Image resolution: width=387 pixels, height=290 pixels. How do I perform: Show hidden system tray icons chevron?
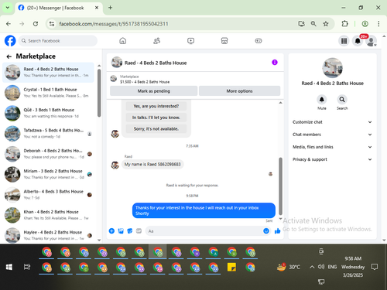coord(312,267)
